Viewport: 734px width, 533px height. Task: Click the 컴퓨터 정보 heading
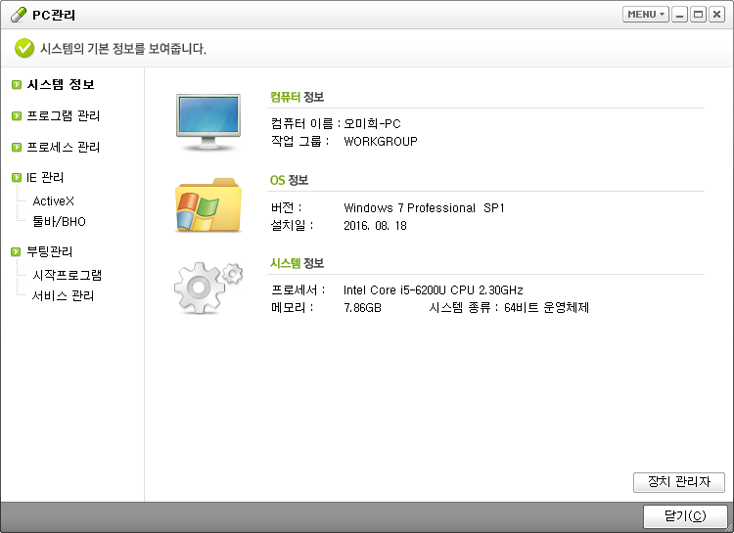click(298, 97)
